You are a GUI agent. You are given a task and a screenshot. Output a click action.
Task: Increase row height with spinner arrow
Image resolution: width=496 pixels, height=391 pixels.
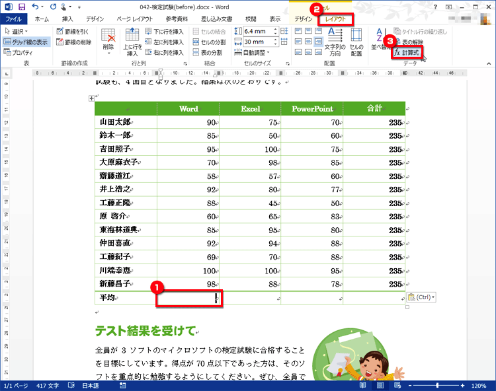(x=275, y=29)
